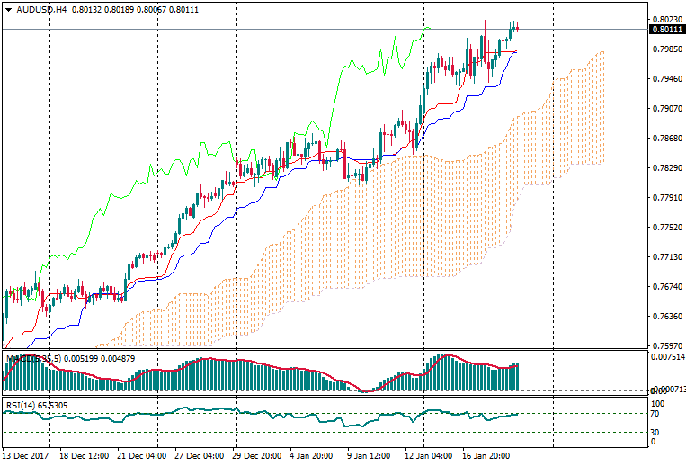Select the 9 Jan 12:00 time label
The width and height of the screenshot is (686, 466).
[x=370, y=456]
